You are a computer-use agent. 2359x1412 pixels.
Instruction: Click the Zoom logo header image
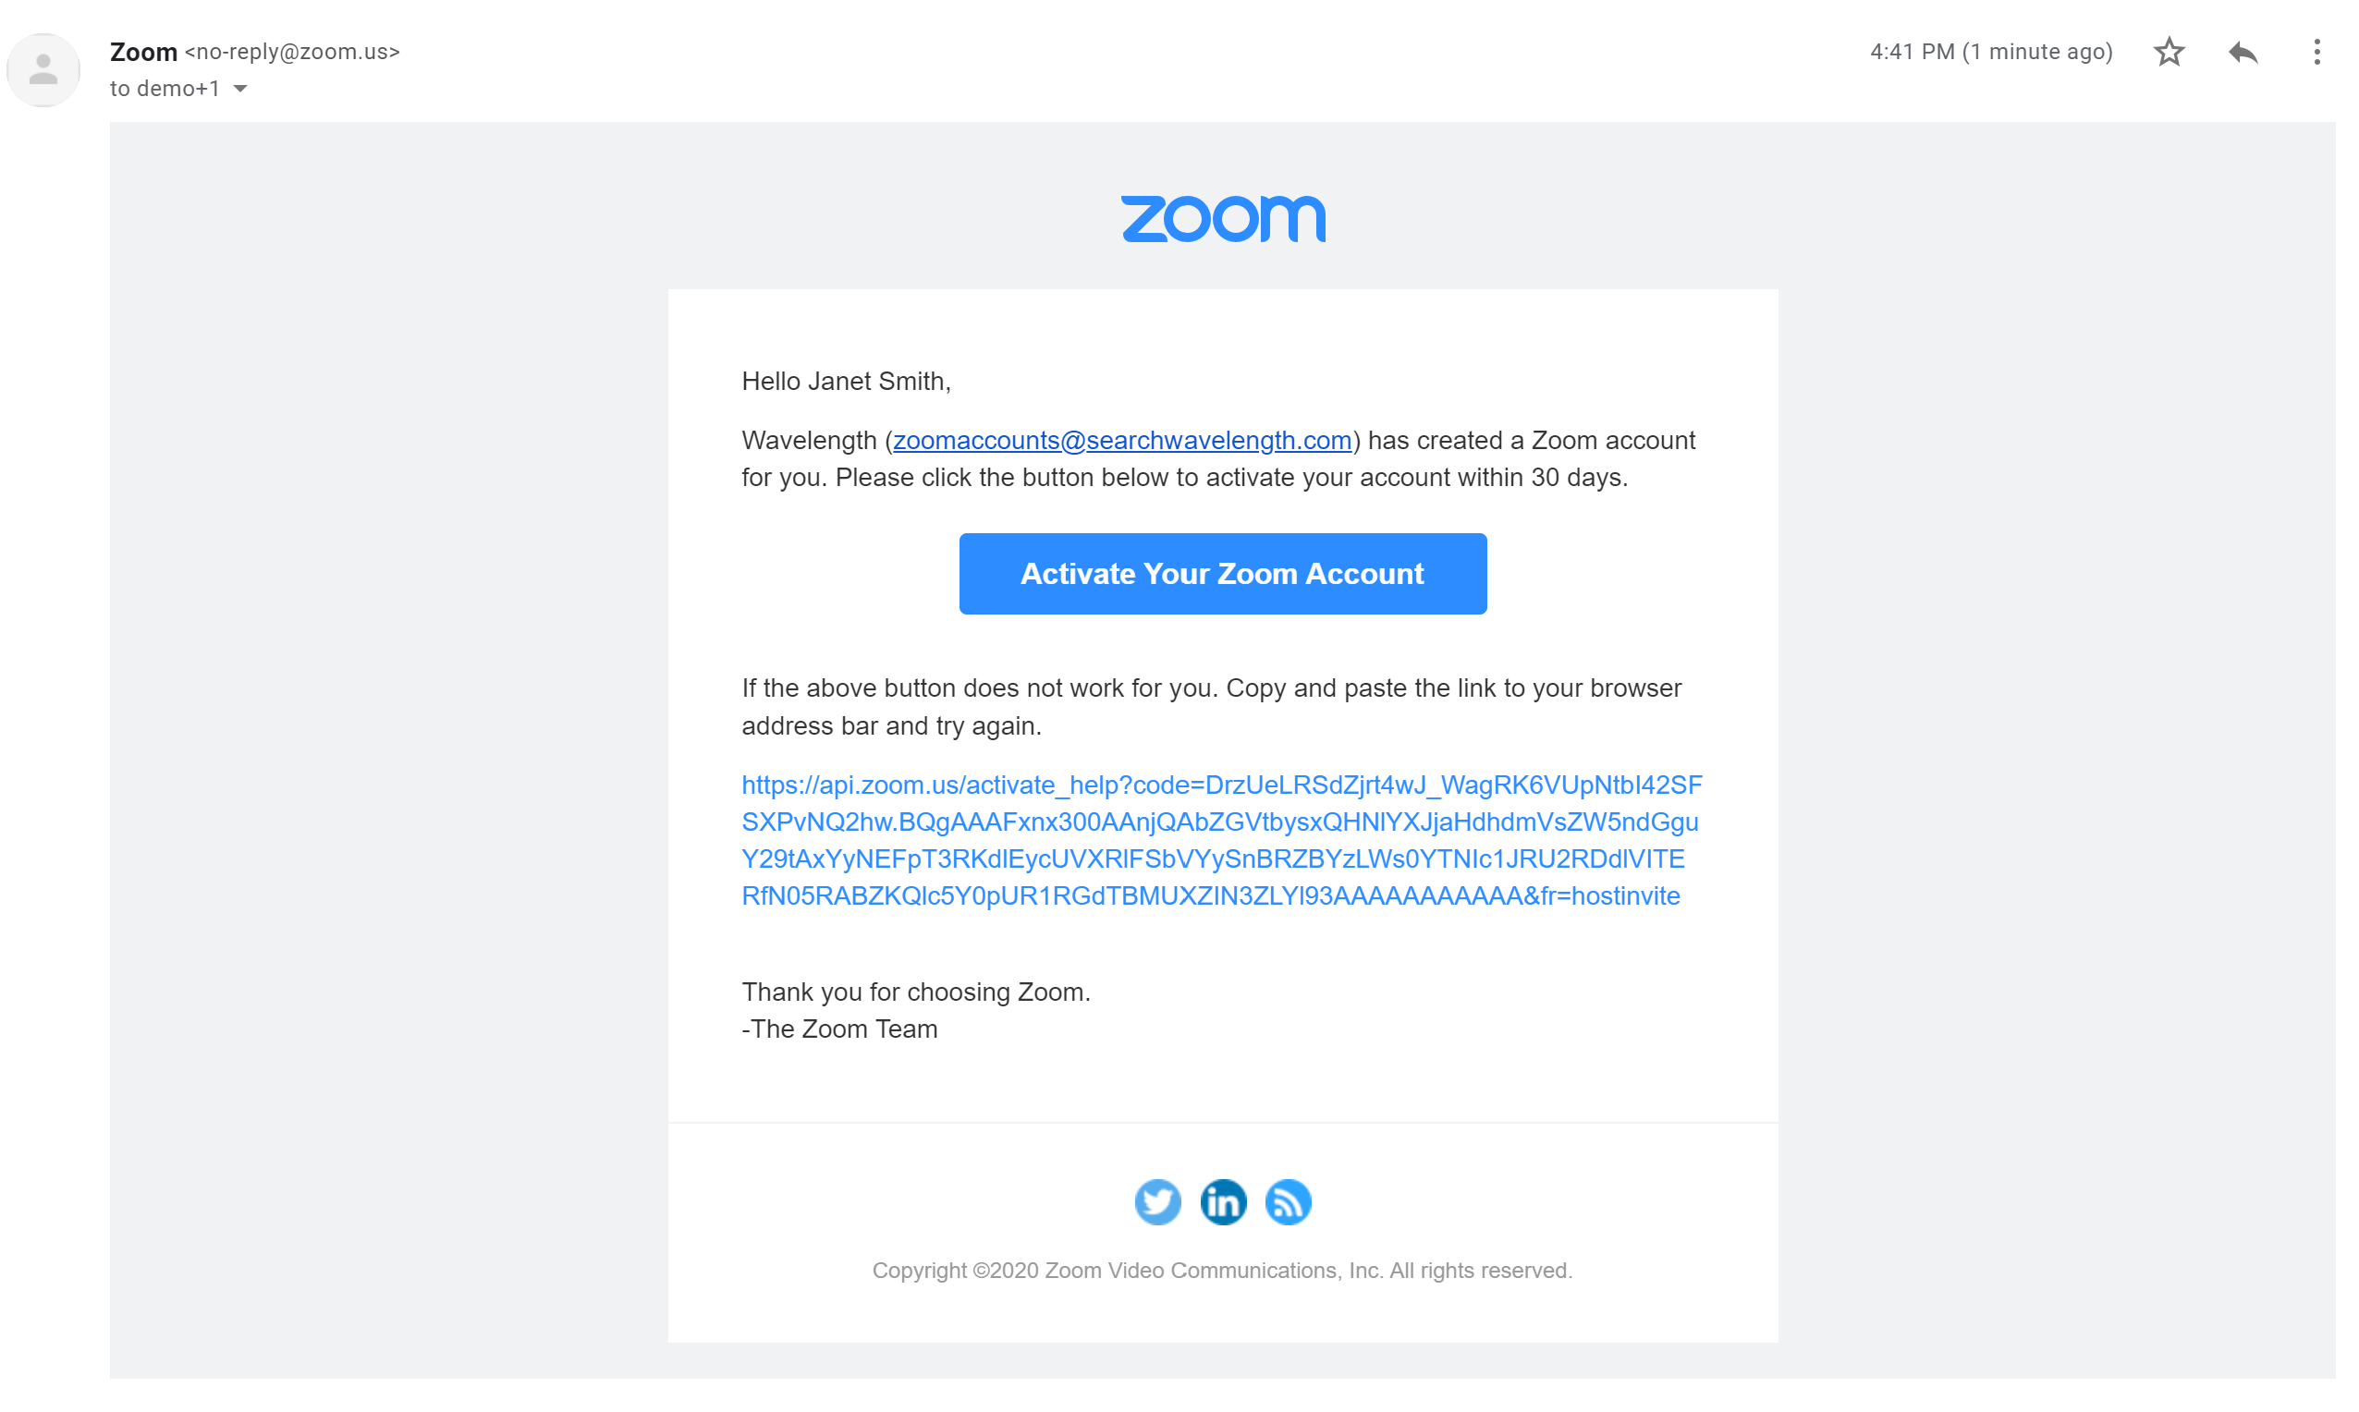point(1223,219)
